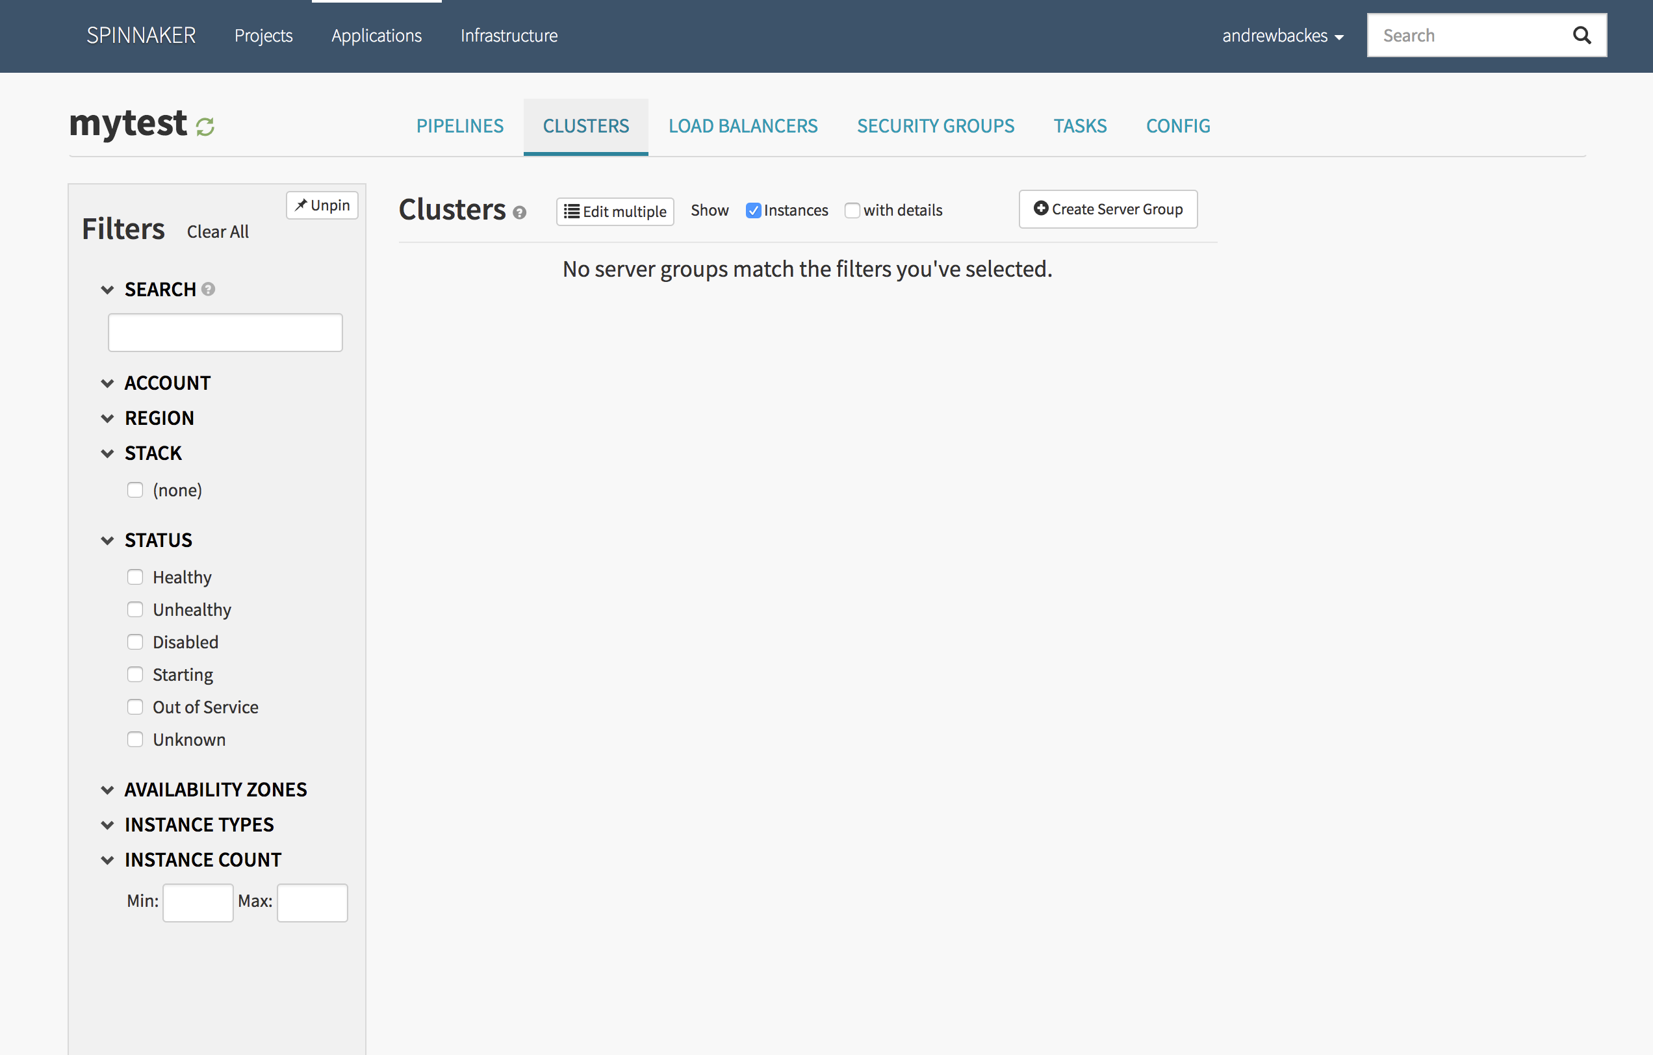The height and width of the screenshot is (1055, 1653).
Task: Collapse the STATUS filter section
Action: (108, 541)
